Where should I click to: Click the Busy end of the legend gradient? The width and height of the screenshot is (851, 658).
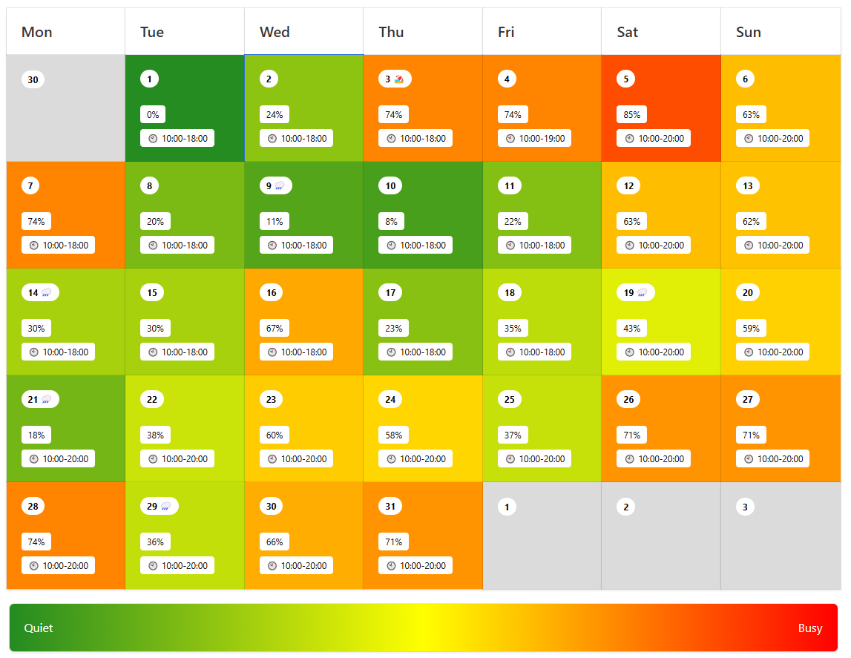pos(809,628)
